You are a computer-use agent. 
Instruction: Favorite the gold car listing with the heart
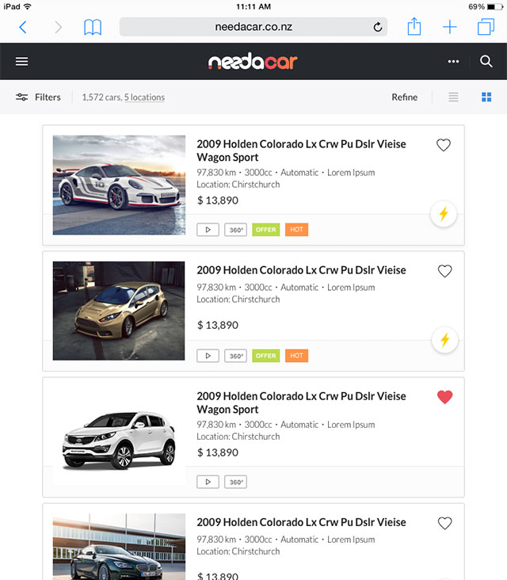(444, 271)
